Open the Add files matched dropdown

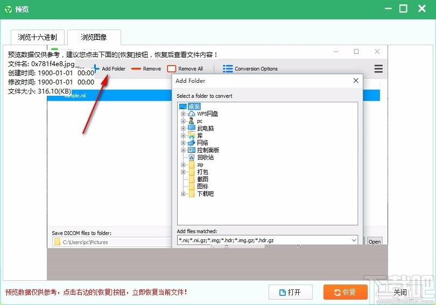[x=354, y=240]
